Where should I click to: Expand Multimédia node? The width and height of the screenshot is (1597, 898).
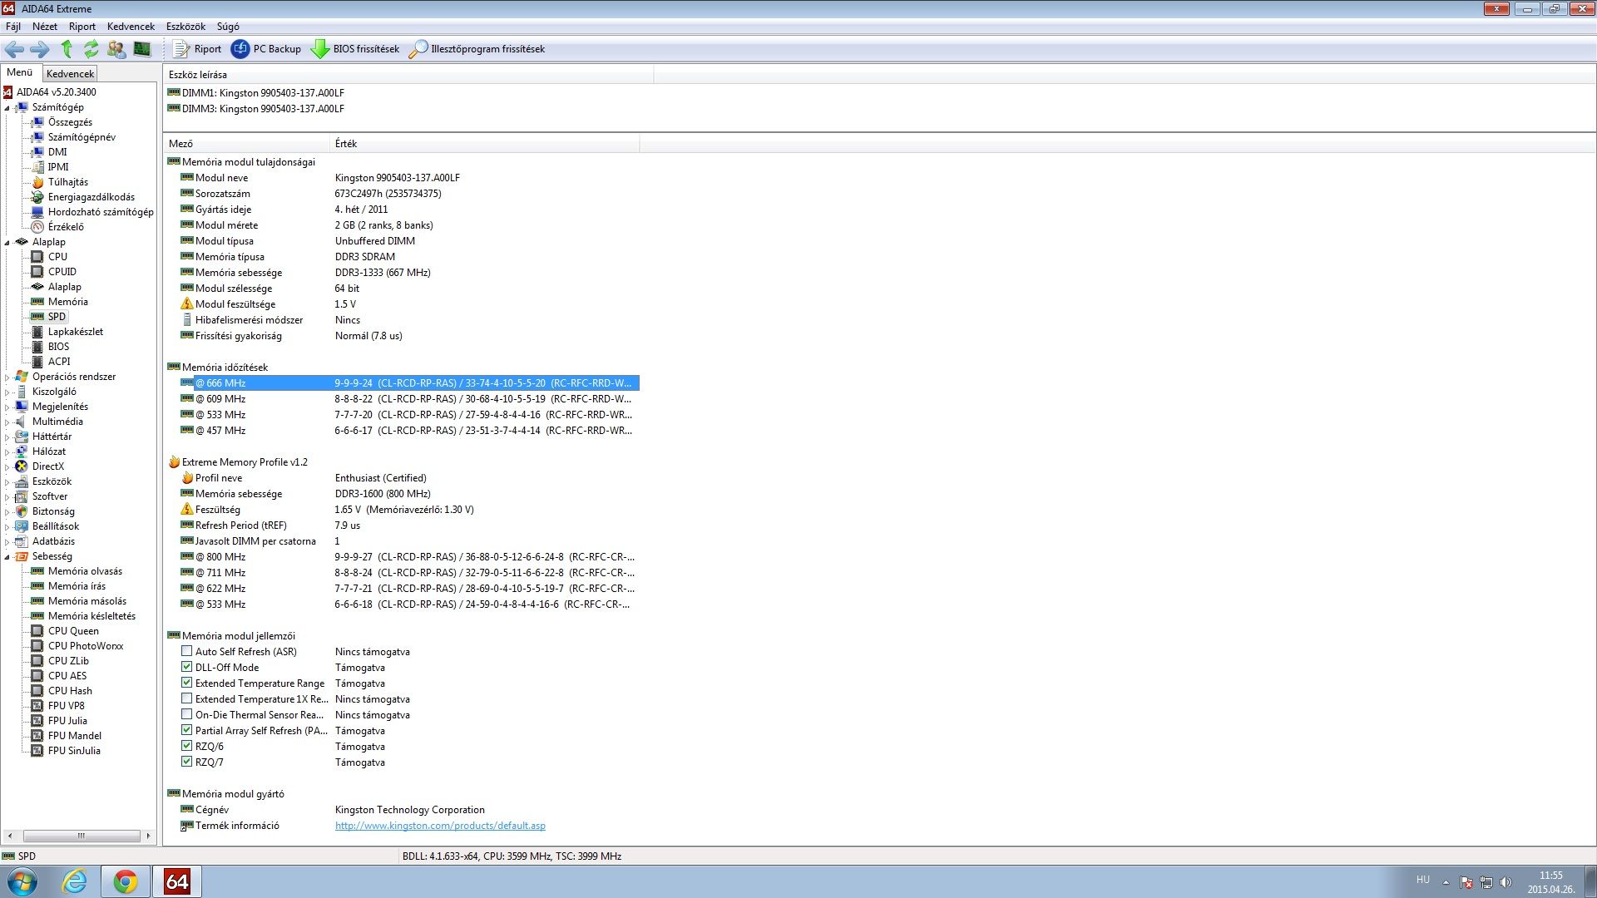7,422
